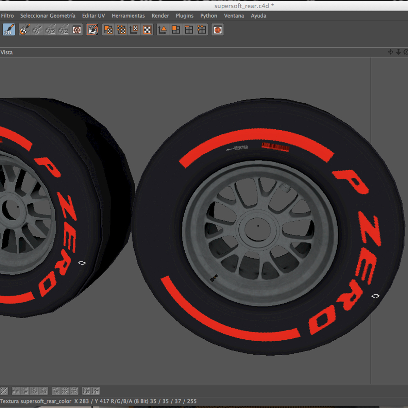Click the framed checkerboard texture icon
This screenshot has height=408, width=408.
click(147, 30)
